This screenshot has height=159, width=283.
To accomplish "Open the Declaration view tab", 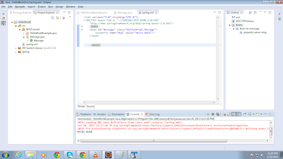I will 116,114.
